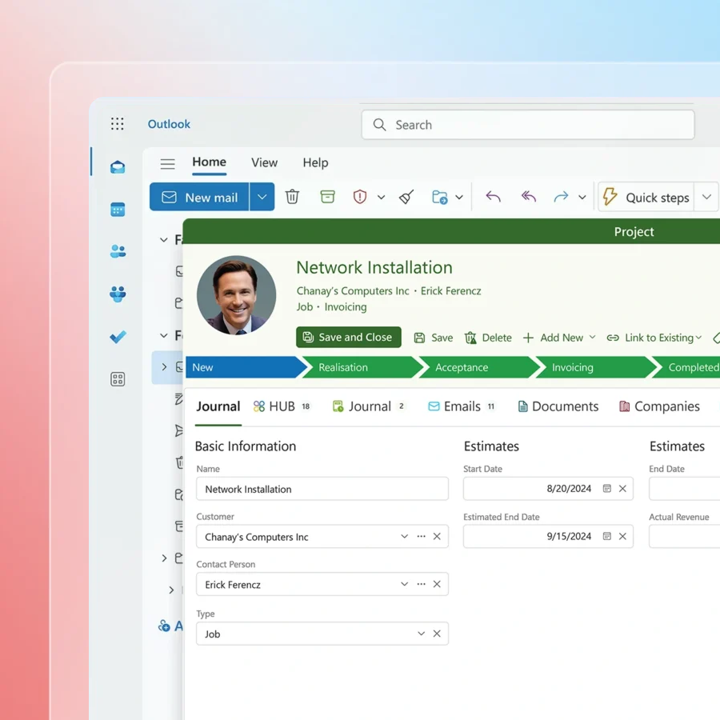This screenshot has width=720, height=720.
Task: Click the Forward arrow icon
Action: tap(561, 197)
